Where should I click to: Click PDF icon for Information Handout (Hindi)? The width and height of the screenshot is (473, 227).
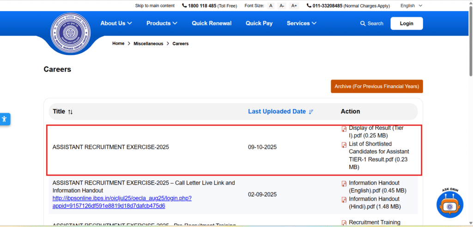click(344, 200)
